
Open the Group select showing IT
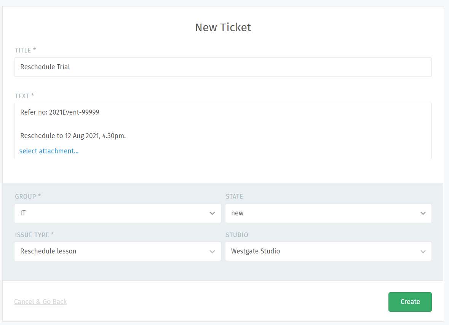pyautogui.click(x=114, y=213)
